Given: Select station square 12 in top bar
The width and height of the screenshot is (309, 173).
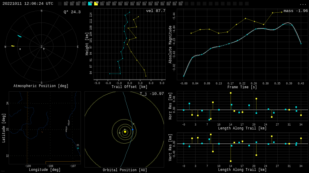Looking at the screenshot, I should (x=132, y=4).
